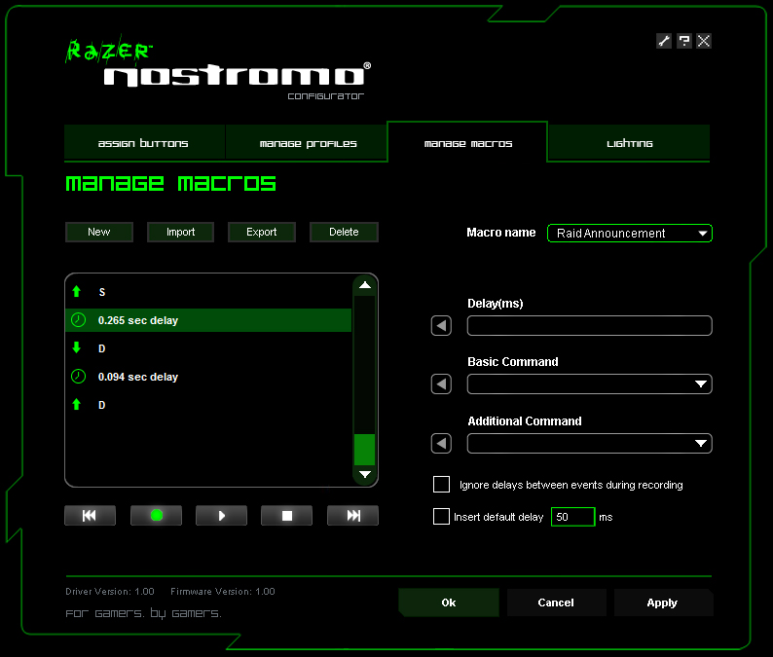
Task: Click scroll-down arrow of macro list
Action: click(365, 475)
